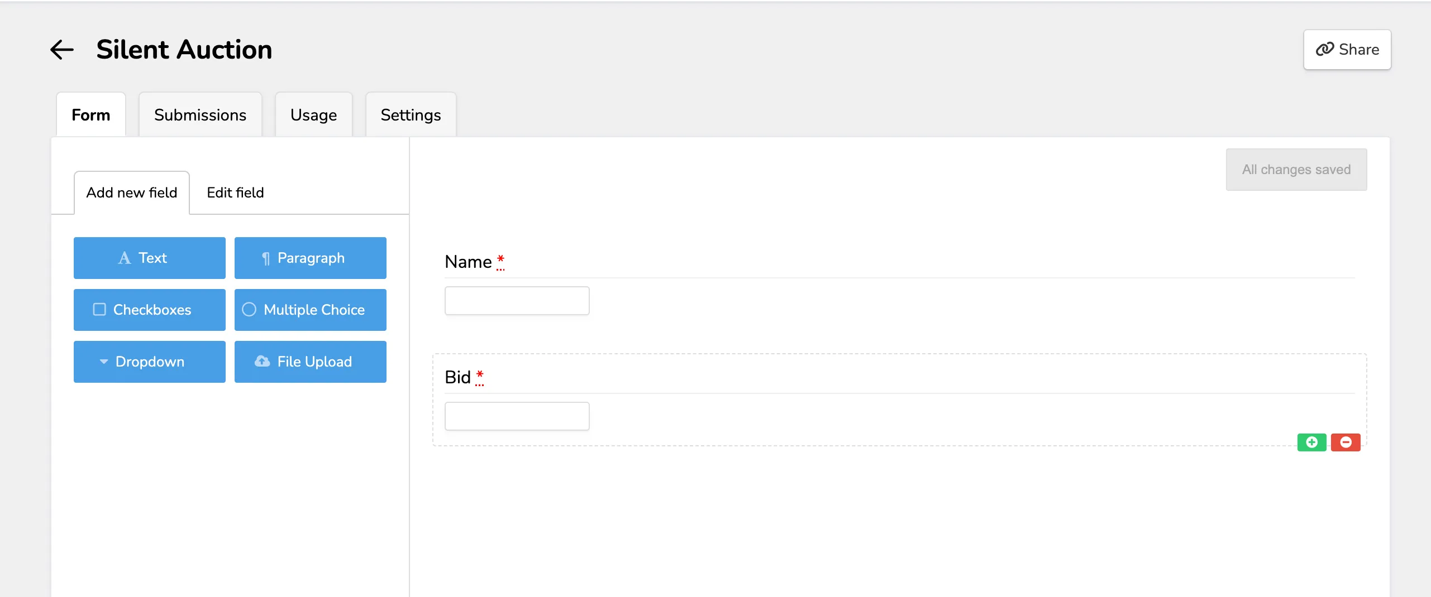This screenshot has height=597, width=1431.
Task: Switch to the Submissions tab
Action: pyautogui.click(x=200, y=115)
